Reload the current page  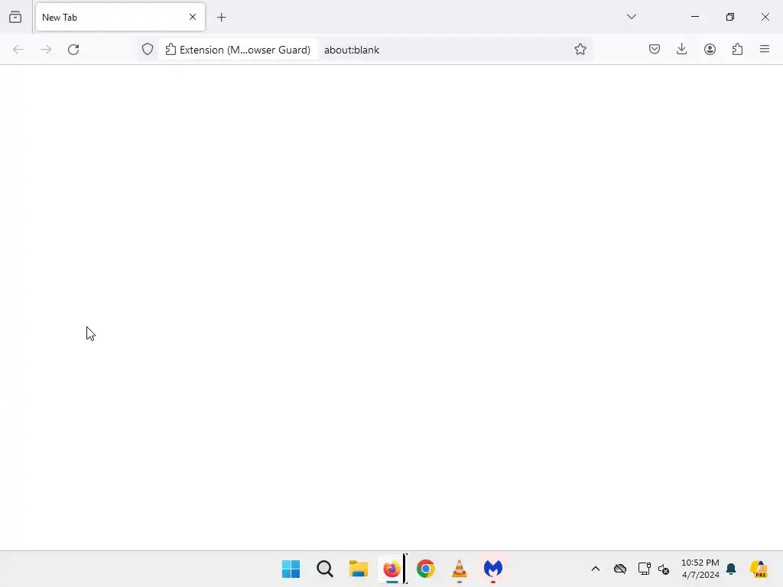pyautogui.click(x=73, y=50)
